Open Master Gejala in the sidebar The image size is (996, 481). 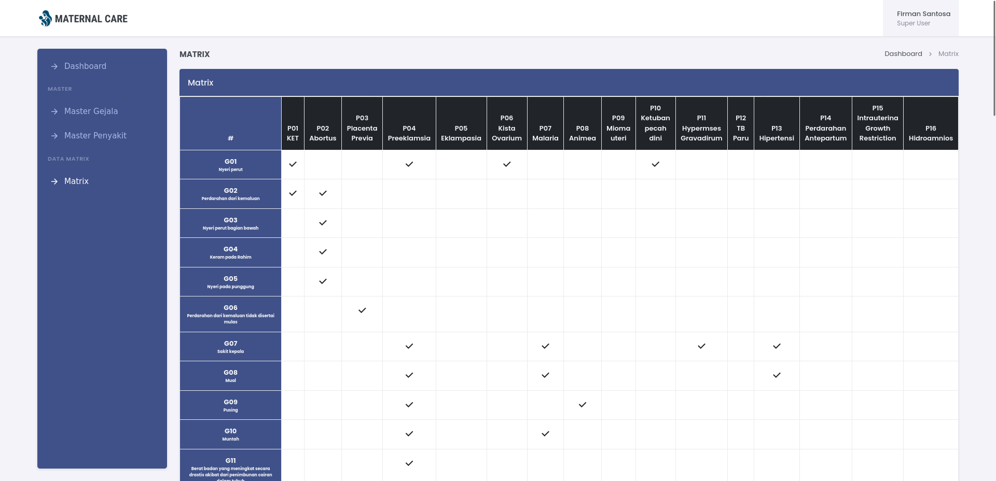(x=102, y=111)
